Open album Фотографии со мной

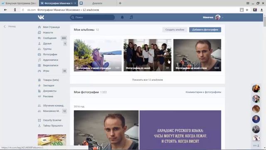148,55
